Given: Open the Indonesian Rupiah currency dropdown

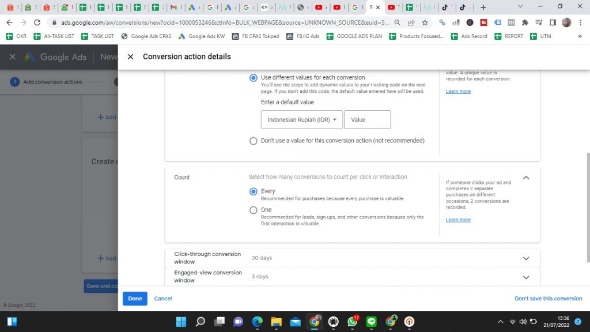Looking at the screenshot, I should pos(302,120).
